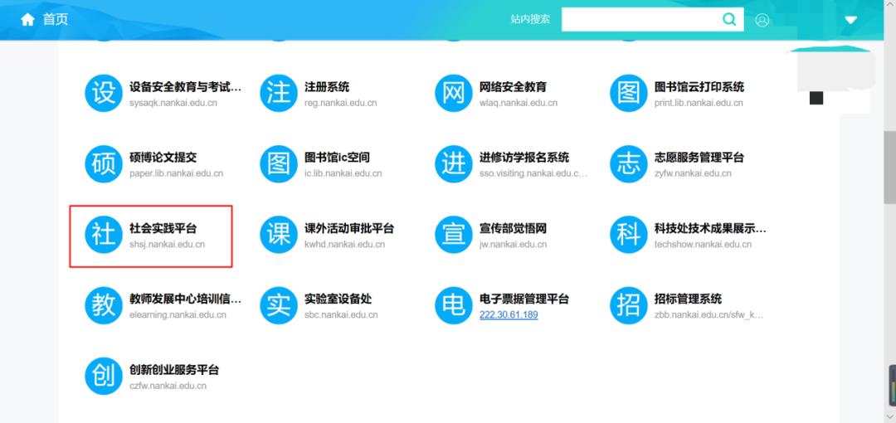
Task: Click the 设 icon for 设备安全教育与考试
Action: point(104,93)
